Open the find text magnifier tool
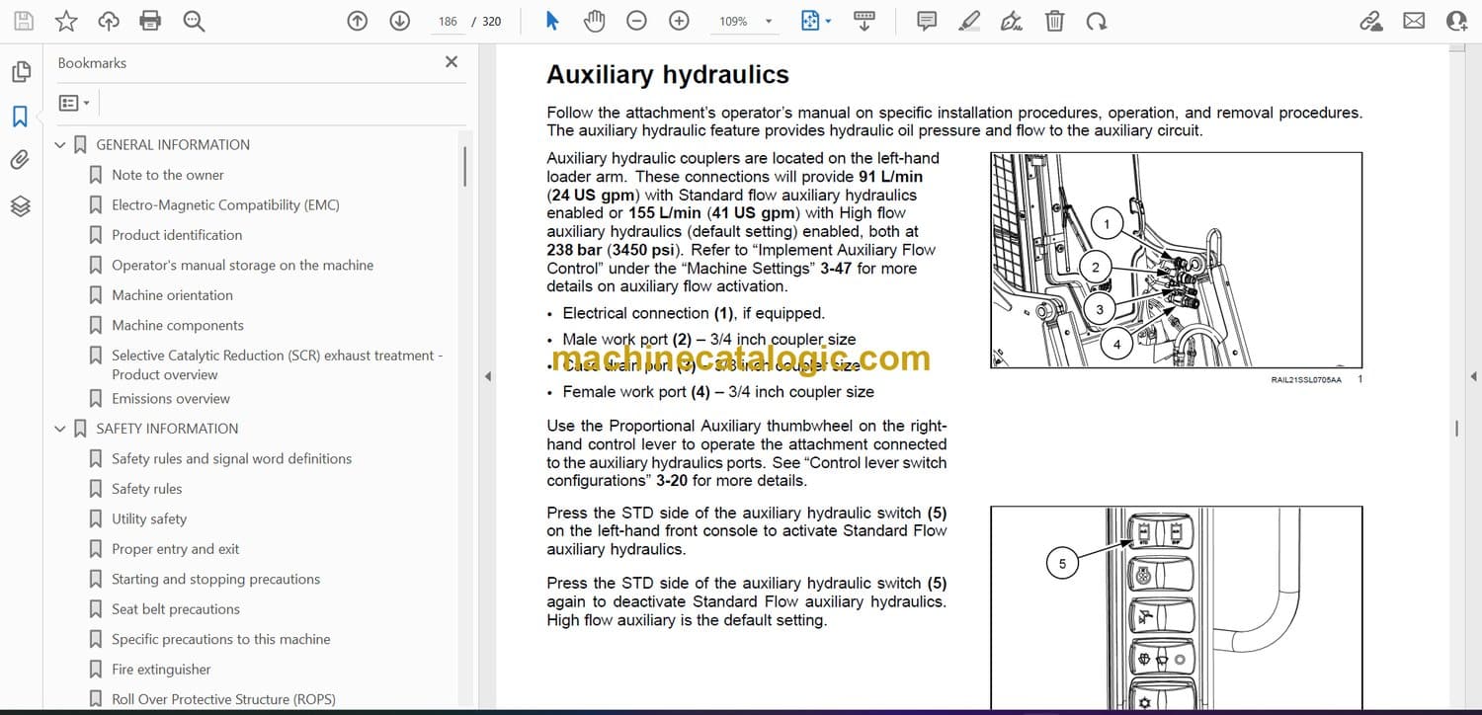The width and height of the screenshot is (1482, 715). 194,21
